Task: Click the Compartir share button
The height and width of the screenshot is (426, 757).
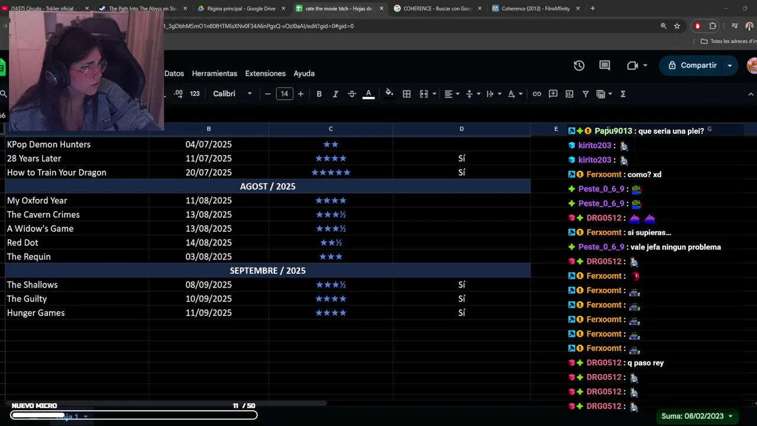Action: point(692,66)
